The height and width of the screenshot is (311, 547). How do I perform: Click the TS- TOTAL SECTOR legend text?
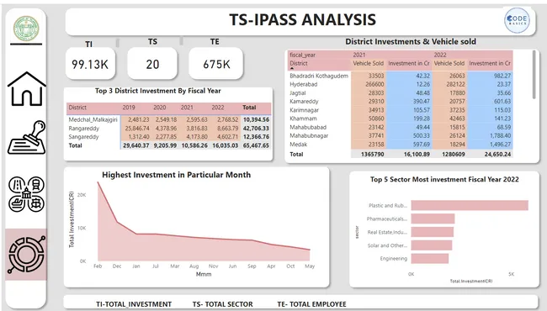point(222,304)
